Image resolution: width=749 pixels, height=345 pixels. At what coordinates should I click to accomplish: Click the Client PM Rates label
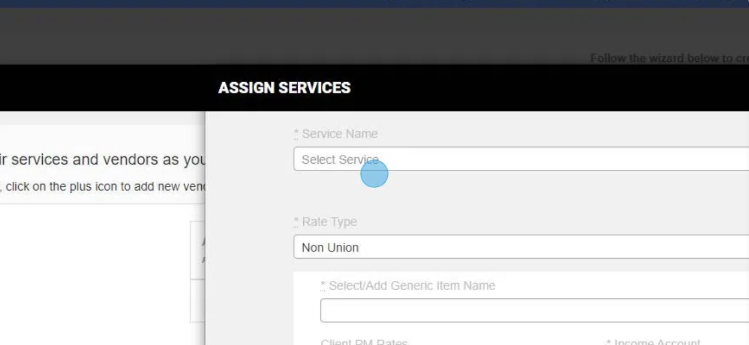point(364,342)
